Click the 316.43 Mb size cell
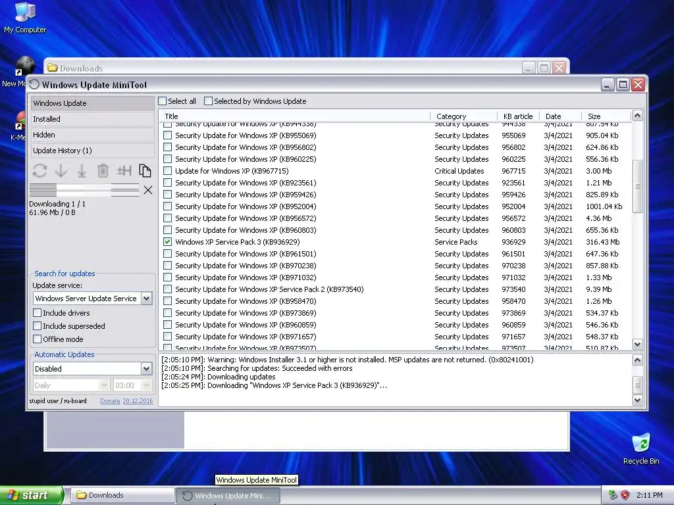The height and width of the screenshot is (505, 674). point(603,242)
